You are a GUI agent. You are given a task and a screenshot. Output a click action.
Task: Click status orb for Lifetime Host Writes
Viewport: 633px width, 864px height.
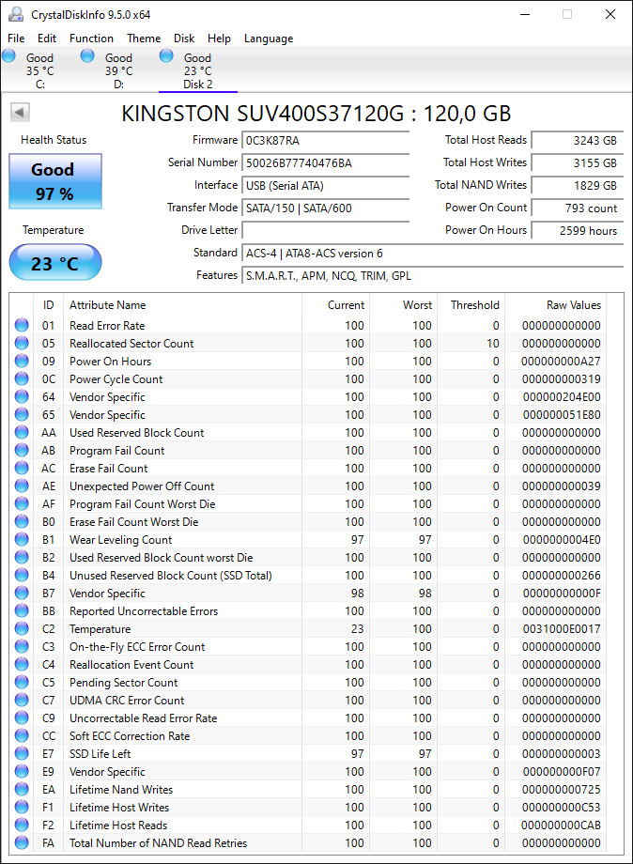pyautogui.click(x=22, y=808)
